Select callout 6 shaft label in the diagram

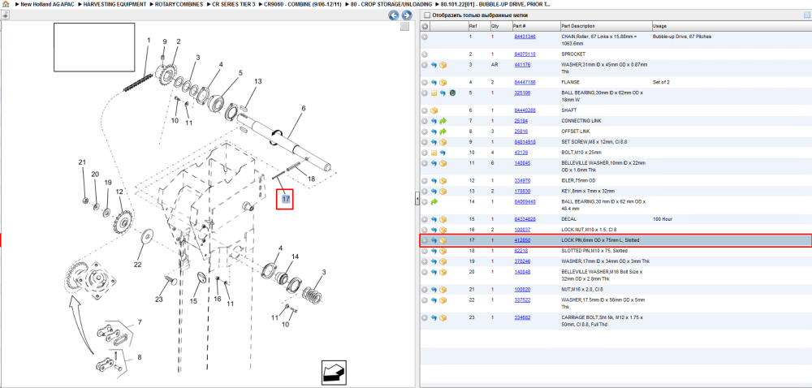303,108
